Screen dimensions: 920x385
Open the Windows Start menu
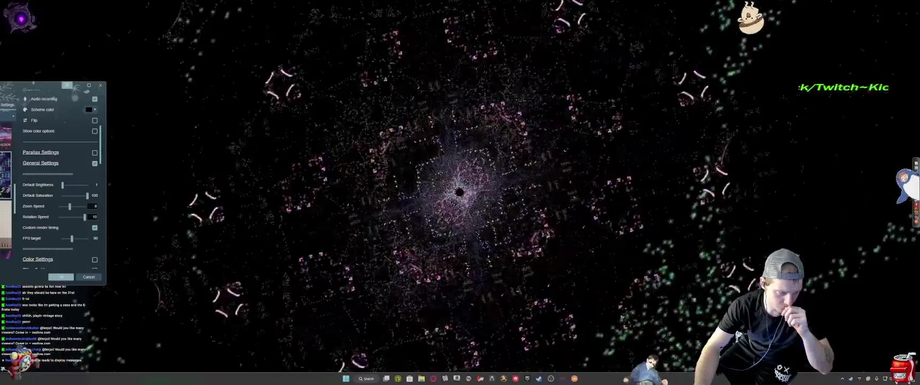coord(346,379)
